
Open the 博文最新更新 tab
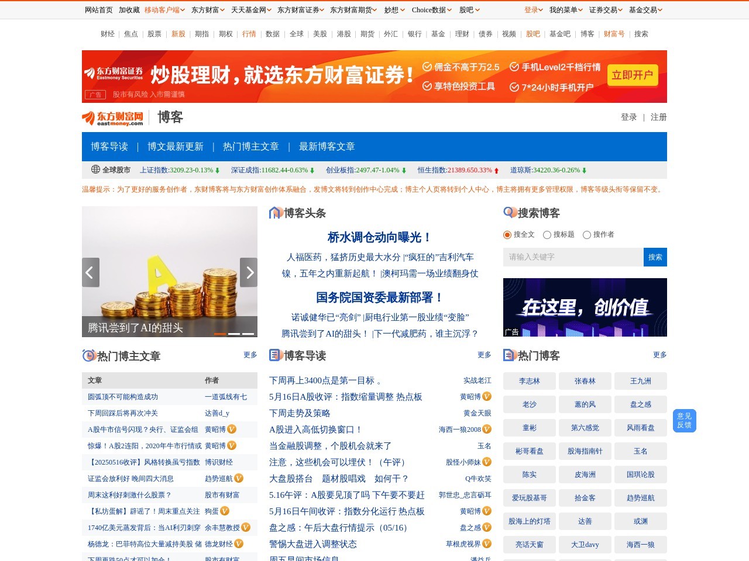point(176,147)
